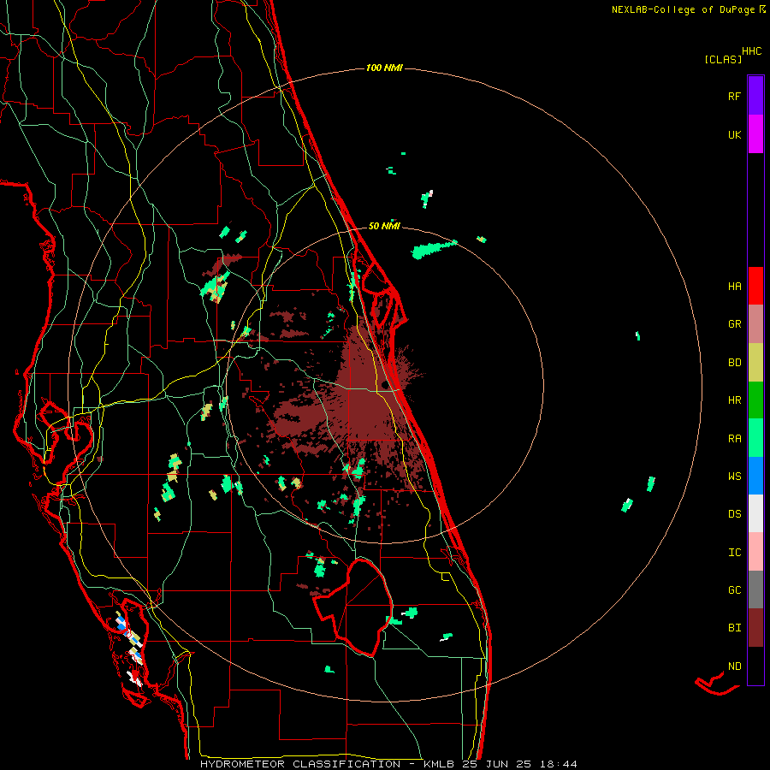Screen dimensions: 770x770
Task: Click the "HA" legend label
Action: [734, 286]
